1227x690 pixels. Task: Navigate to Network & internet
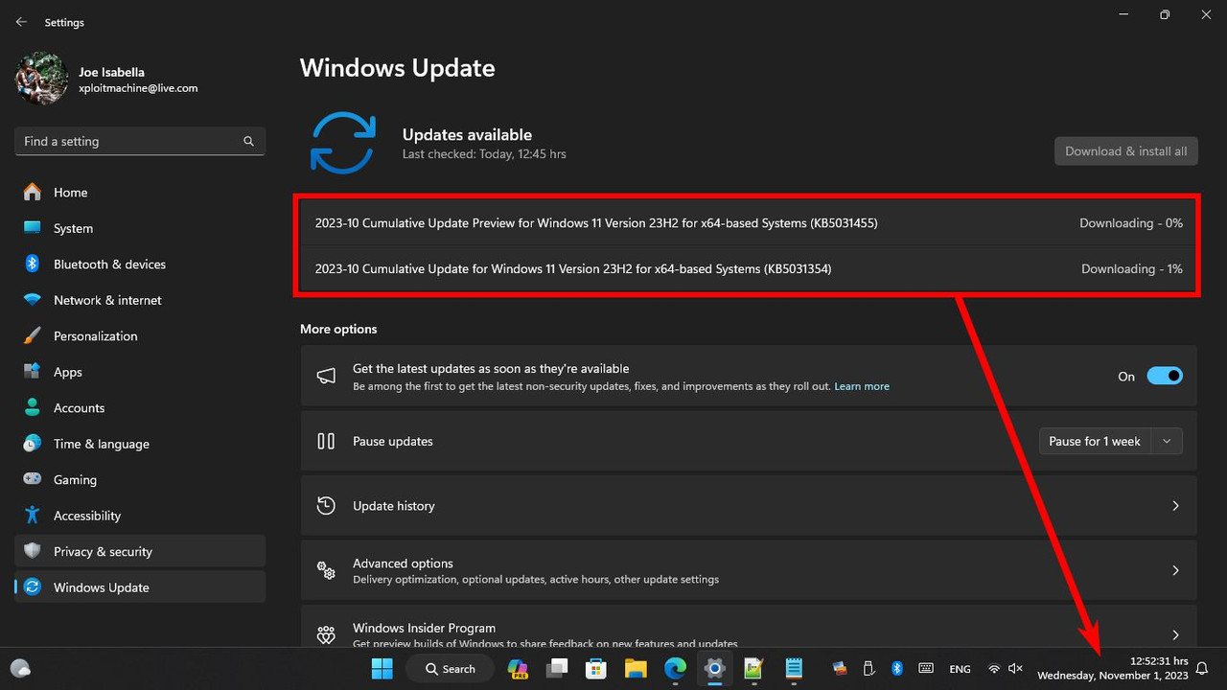pos(140,300)
